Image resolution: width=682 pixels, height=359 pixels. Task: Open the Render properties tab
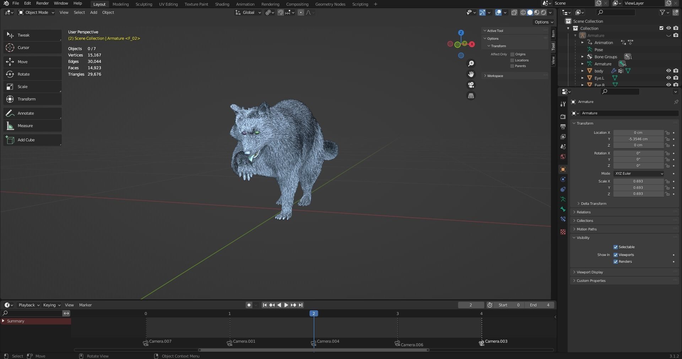click(563, 116)
